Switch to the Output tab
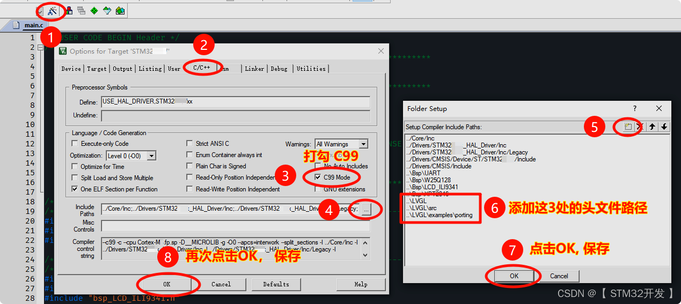The height and width of the screenshot is (304, 681). tap(122, 69)
